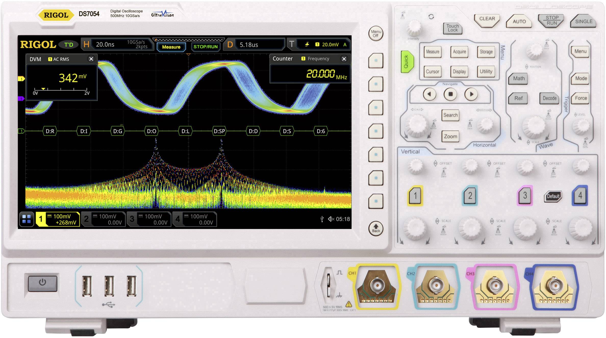This screenshot has height=338, width=606.
Task: Tap the decoded D:SP bus packet
Action: pos(219,131)
